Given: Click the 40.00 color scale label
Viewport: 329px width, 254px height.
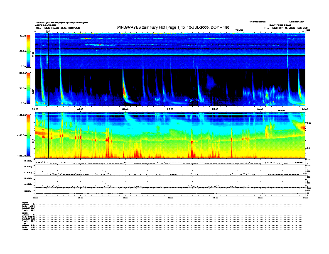Looking at the screenshot, I should [23, 36].
